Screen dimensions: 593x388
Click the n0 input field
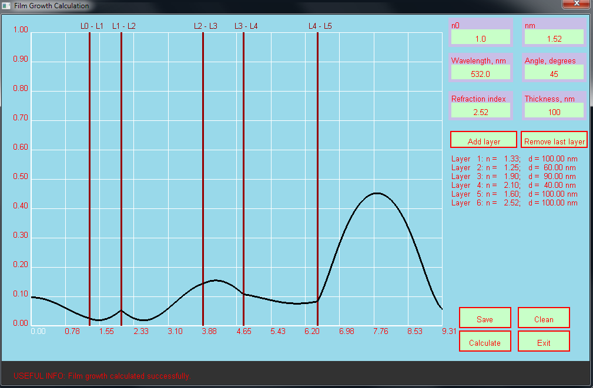click(x=481, y=38)
